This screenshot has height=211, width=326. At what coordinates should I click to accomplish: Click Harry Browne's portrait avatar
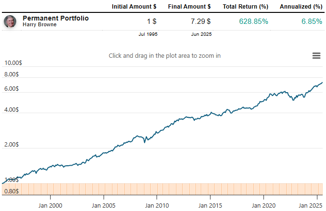9,21
